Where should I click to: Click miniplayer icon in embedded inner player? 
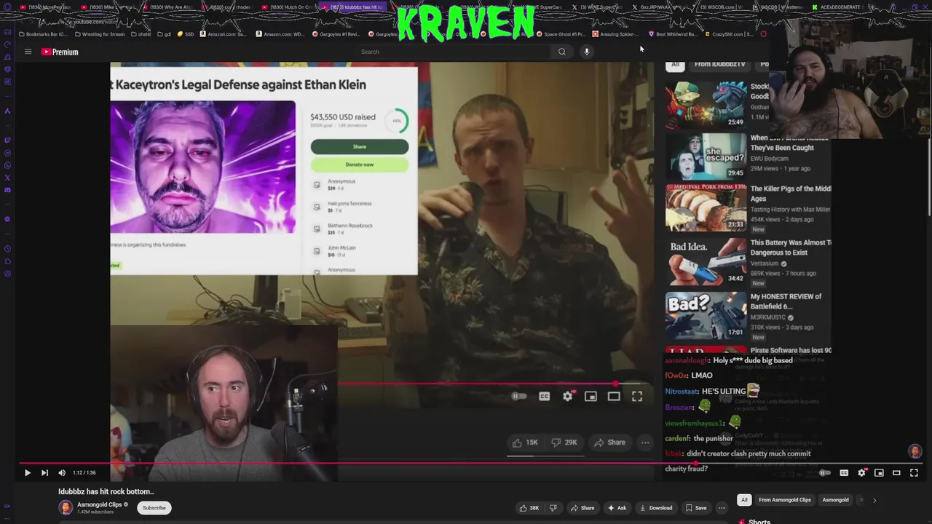[x=591, y=397]
